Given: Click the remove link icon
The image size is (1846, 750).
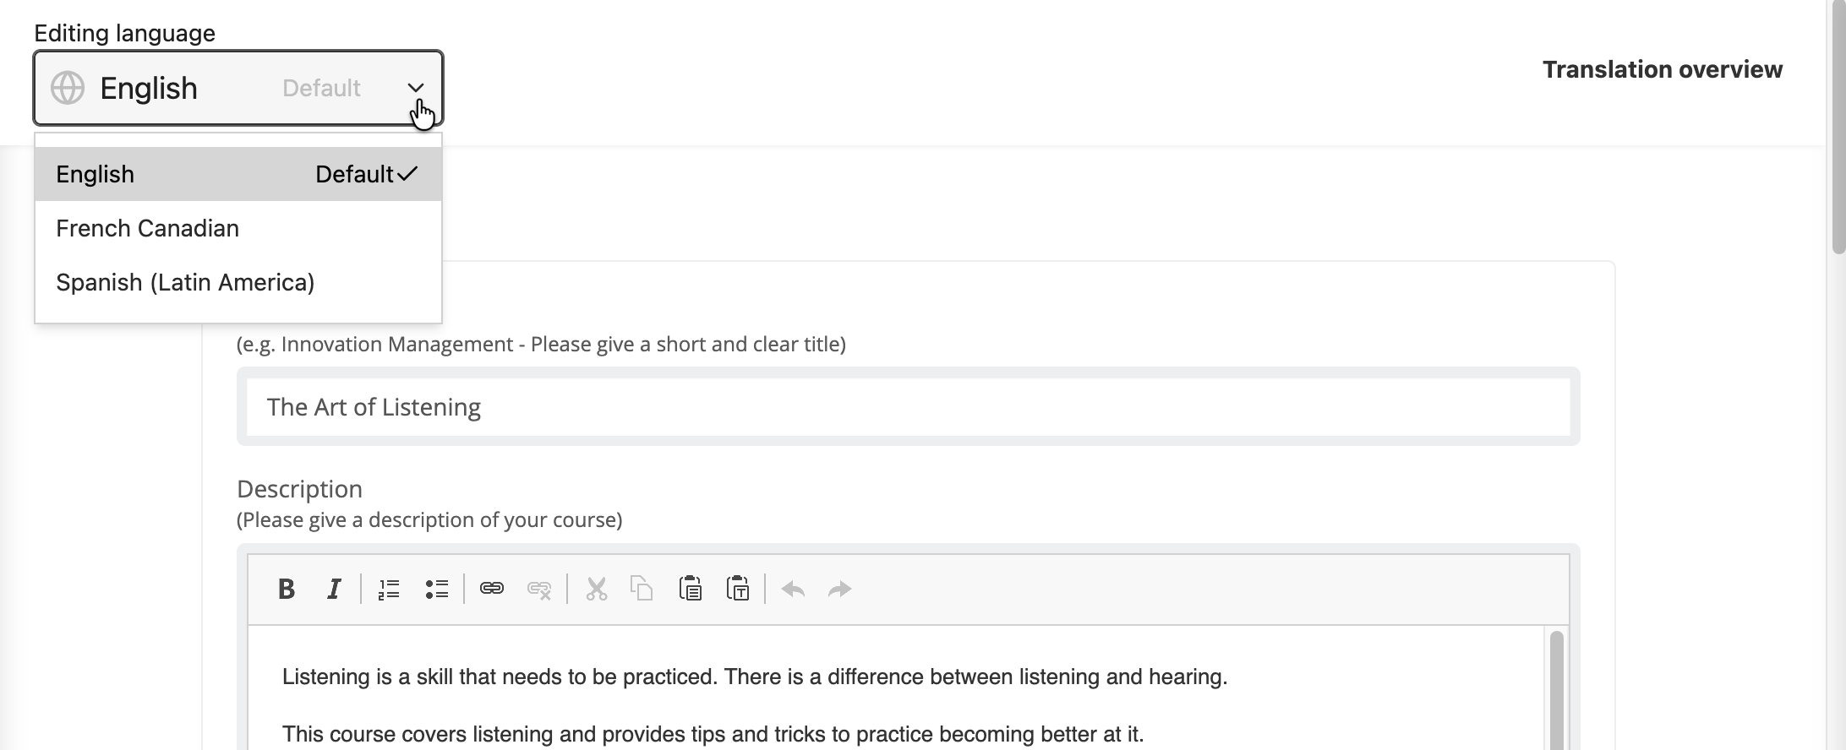Looking at the screenshot, I should pos(539,589).
